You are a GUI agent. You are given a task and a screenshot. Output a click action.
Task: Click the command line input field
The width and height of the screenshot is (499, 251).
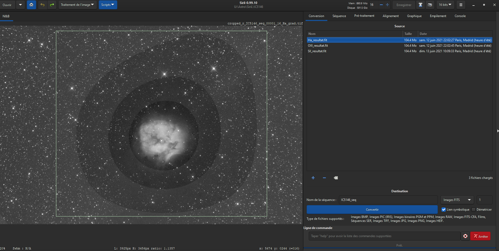tap(384, 236)
